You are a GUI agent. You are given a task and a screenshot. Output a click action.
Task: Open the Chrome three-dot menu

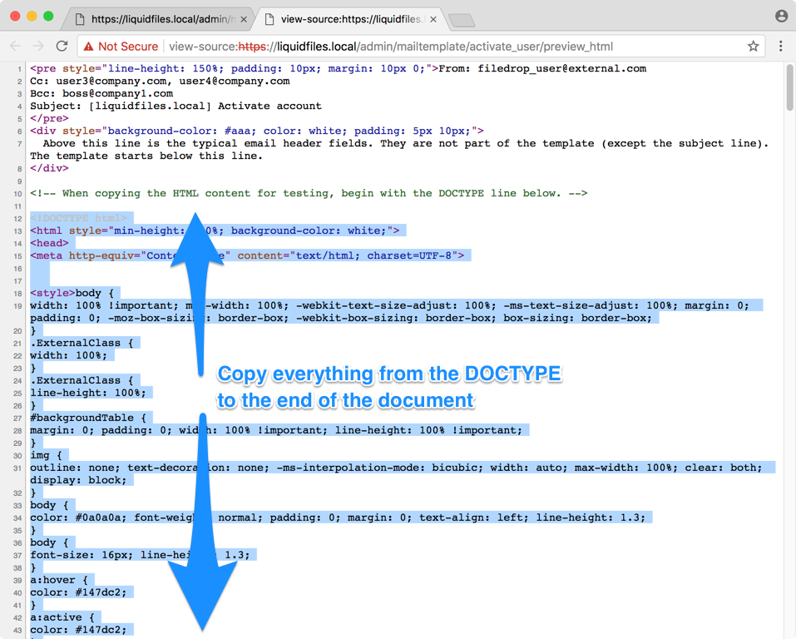point(780,47)
